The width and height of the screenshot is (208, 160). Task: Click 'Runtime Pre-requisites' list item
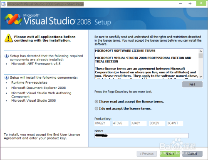[29, 82]
